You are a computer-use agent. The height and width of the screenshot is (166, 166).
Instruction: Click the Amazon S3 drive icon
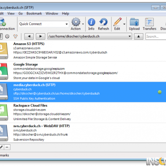click(4, 50)
